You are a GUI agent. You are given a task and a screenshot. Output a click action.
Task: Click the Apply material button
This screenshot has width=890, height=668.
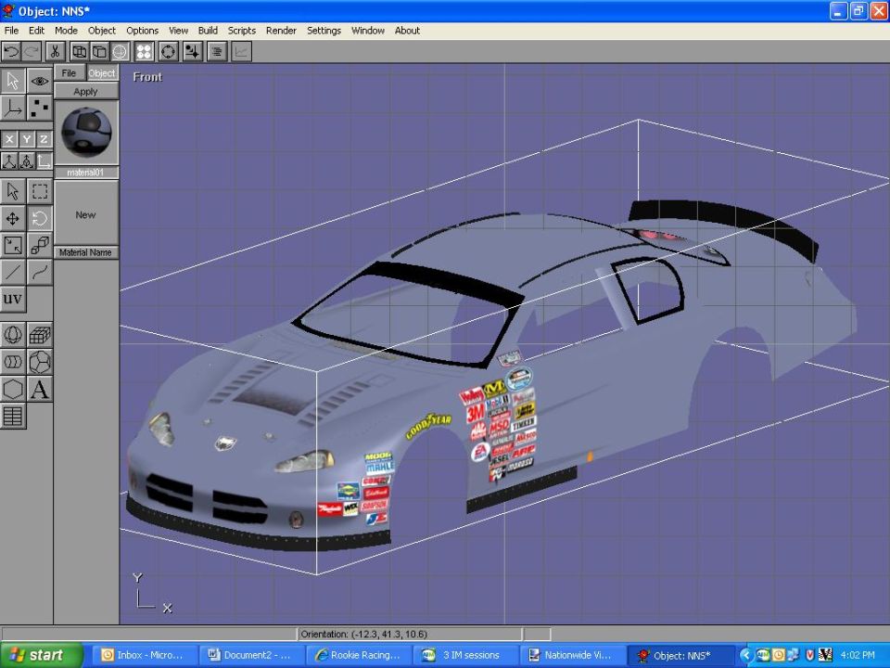[x=85, y=92]
